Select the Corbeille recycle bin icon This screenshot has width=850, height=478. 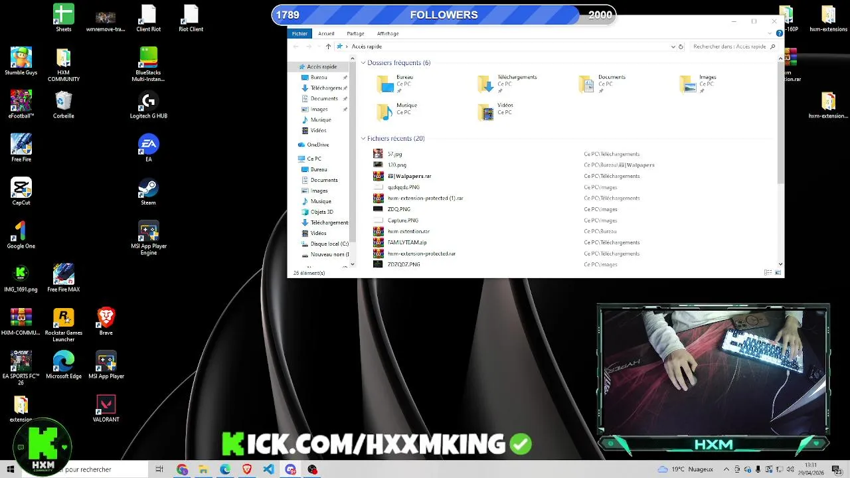pyautogui.click(x=64, y=105)
